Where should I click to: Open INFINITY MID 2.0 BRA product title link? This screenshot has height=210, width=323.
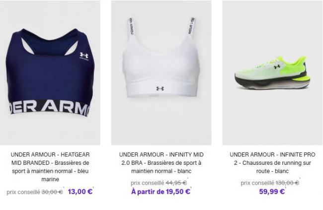tap(161, 163)
